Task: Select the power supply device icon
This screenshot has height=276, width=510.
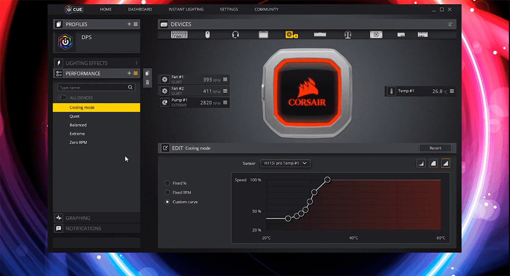Action: click(376, 35)
